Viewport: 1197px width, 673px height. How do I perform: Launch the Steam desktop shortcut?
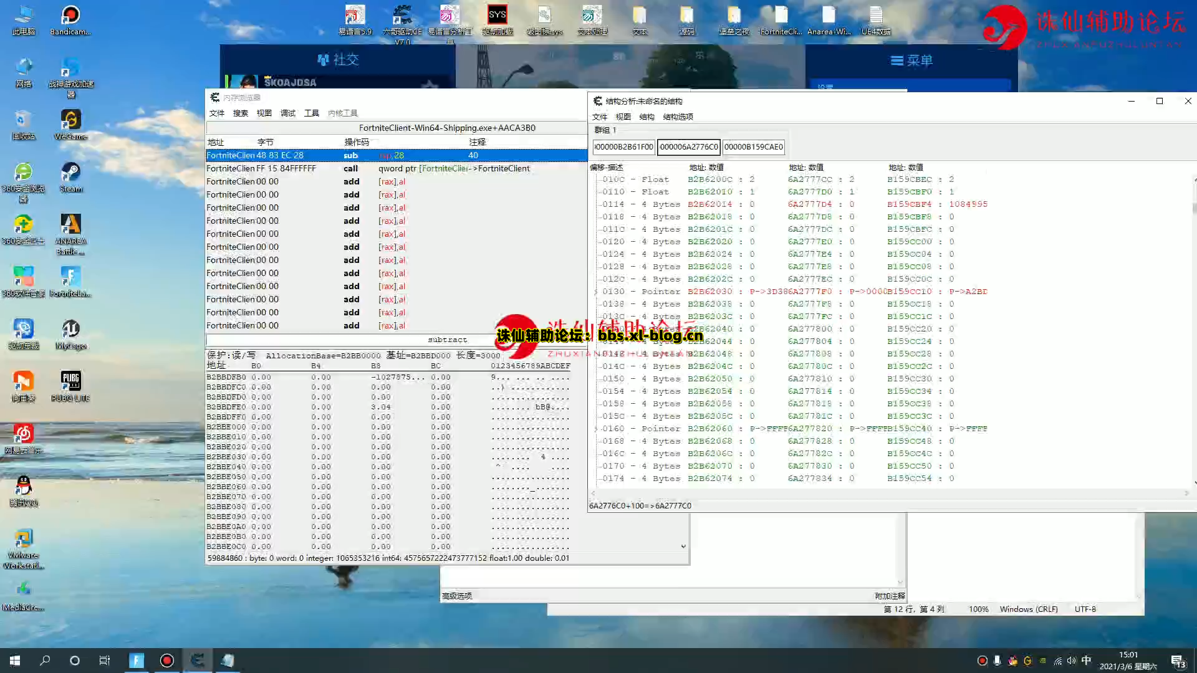coord(70,177)
